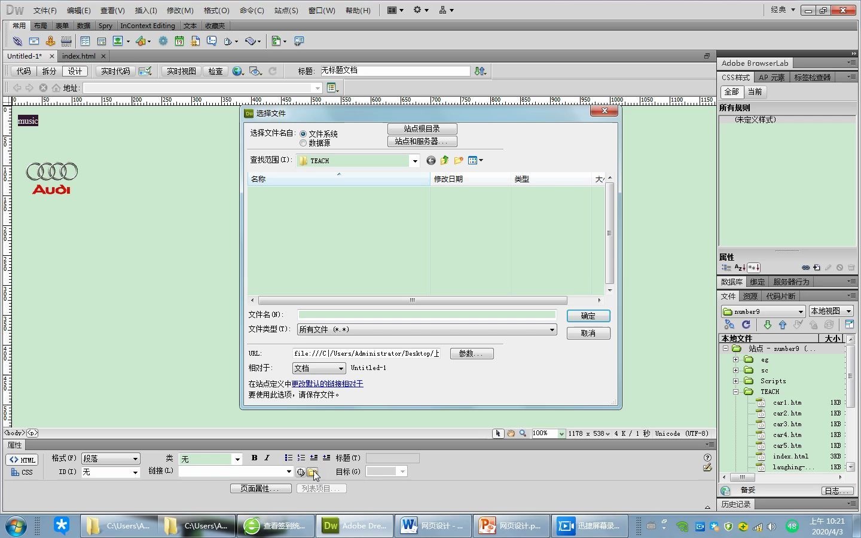Screen dimensions: 861x538
Task: Open the 格式 段落 dropdown
Action: coord(135,458)
